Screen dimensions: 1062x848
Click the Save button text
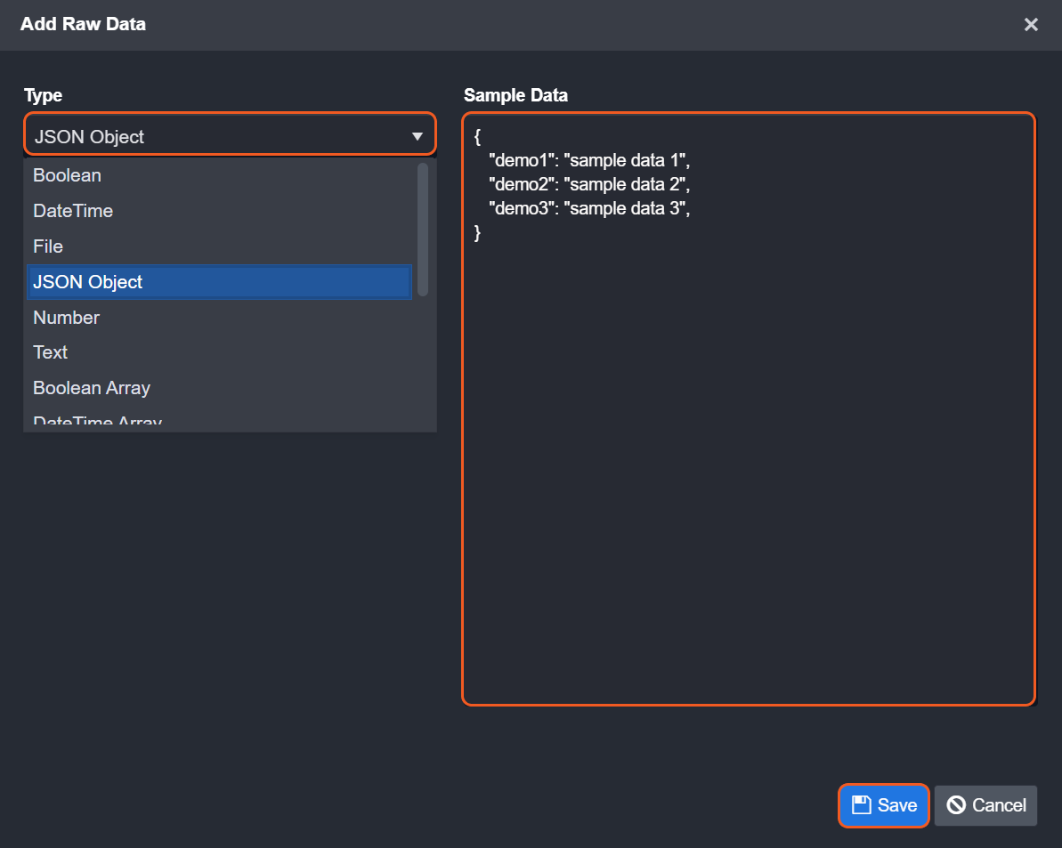click(x=896, y=805)
